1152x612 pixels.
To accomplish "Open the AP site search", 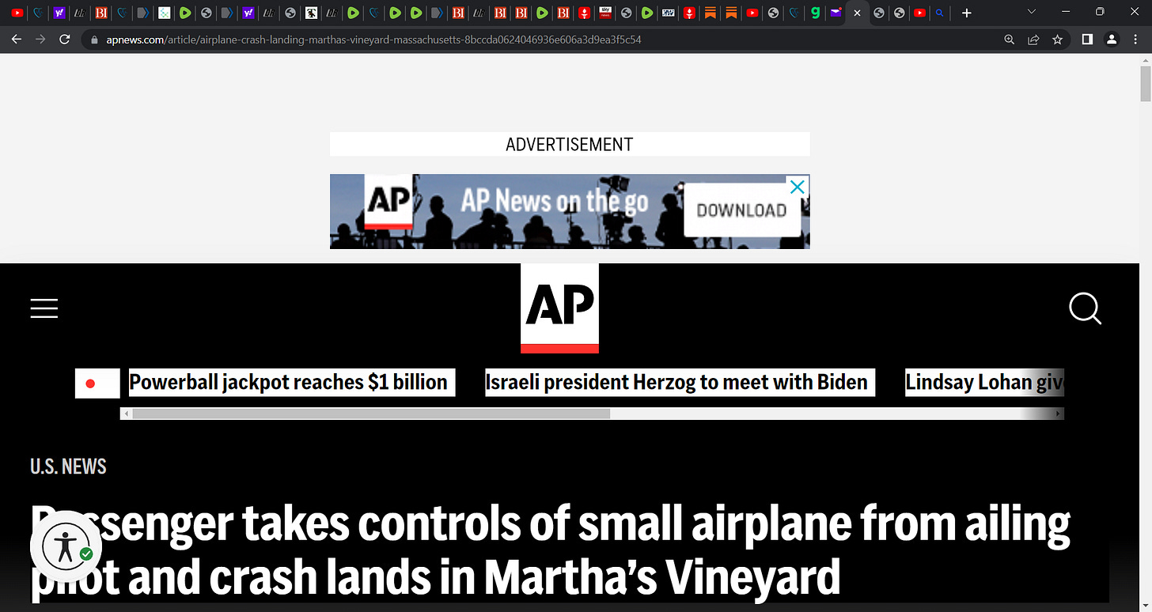I will 1085,308.
